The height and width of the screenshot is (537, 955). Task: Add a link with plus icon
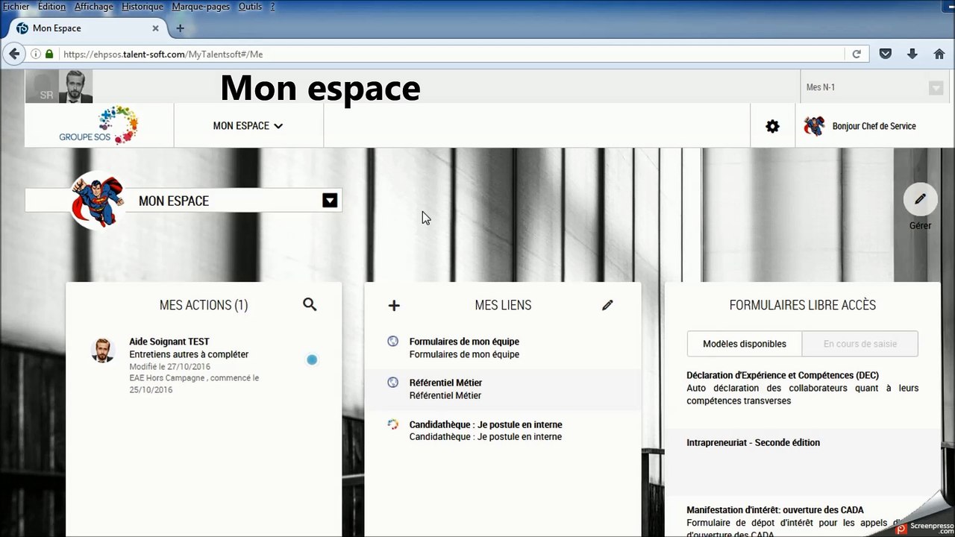pos(394,305)
